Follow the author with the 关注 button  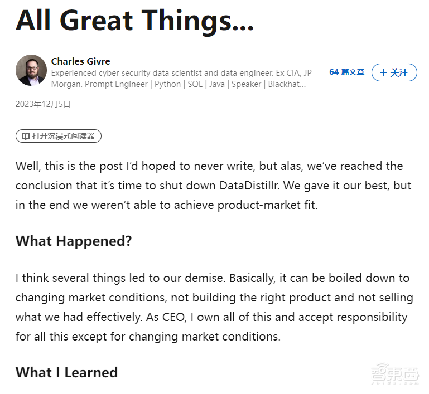coord(394,72)
